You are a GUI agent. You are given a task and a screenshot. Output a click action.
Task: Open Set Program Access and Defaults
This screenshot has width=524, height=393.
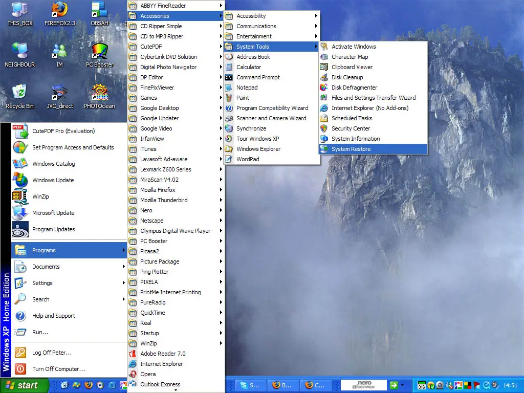[69, 147]
